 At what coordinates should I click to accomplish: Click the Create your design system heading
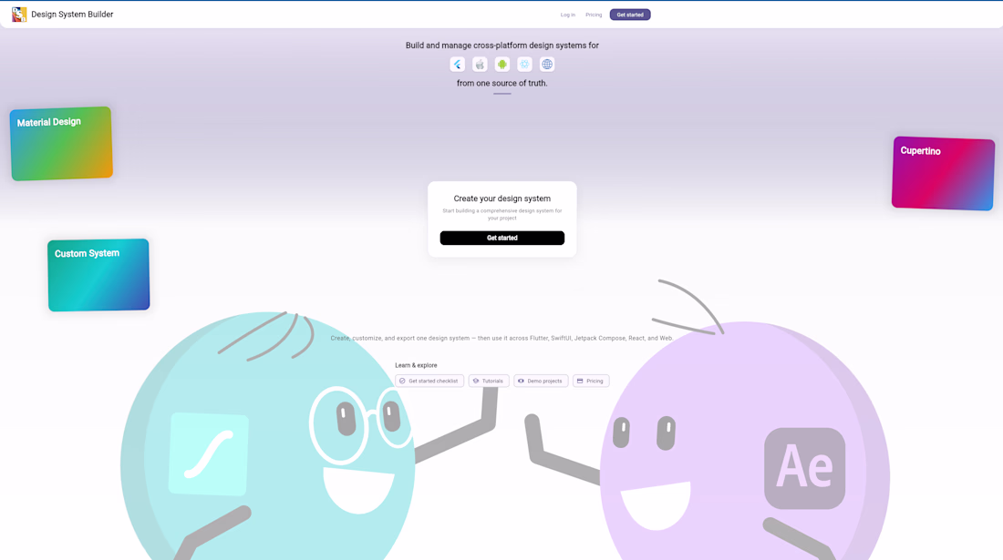[x=502, y=199]
